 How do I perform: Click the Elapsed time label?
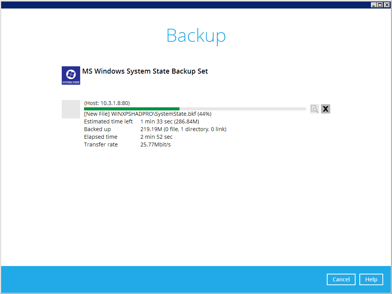click(100, 137)
